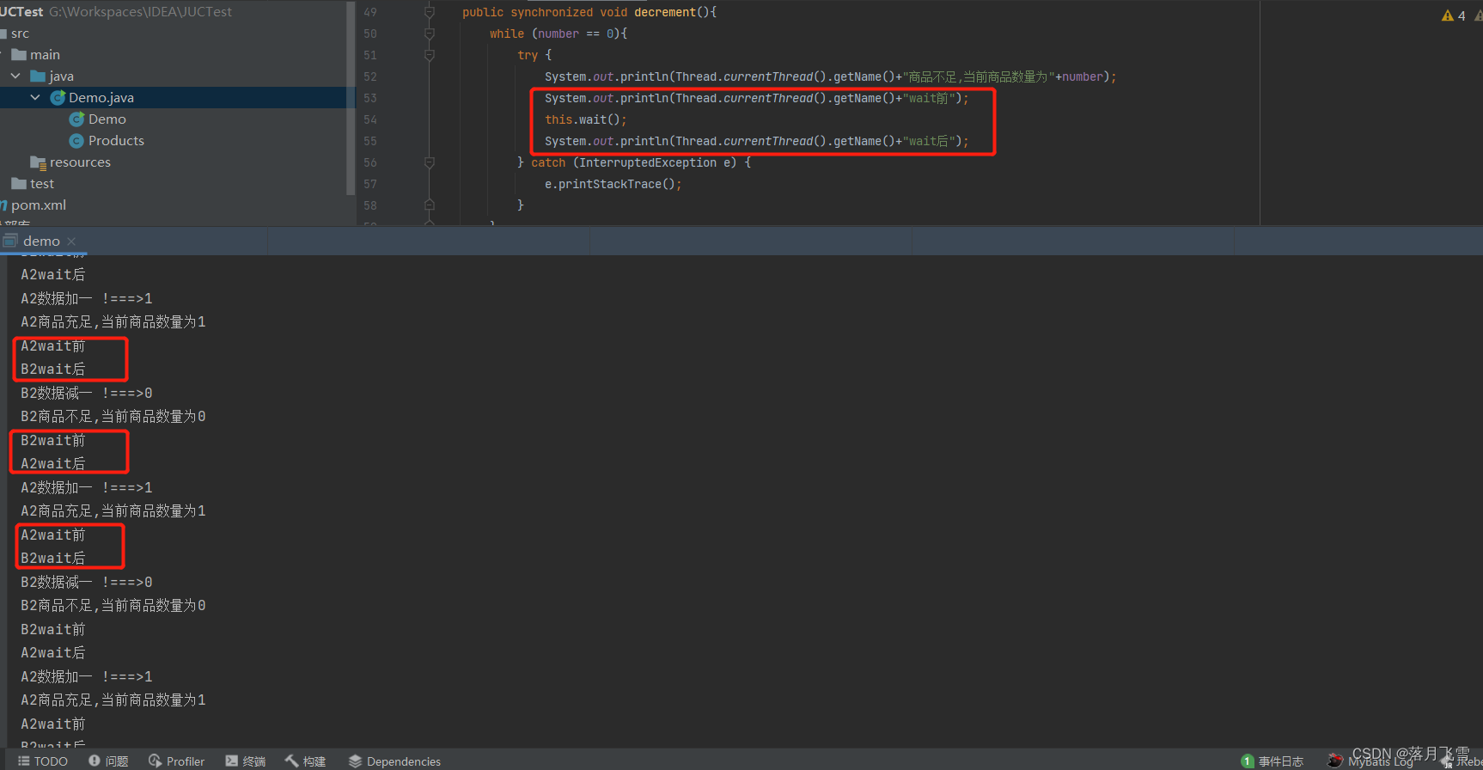Select pom.xml in the project tree

(38, 205)
